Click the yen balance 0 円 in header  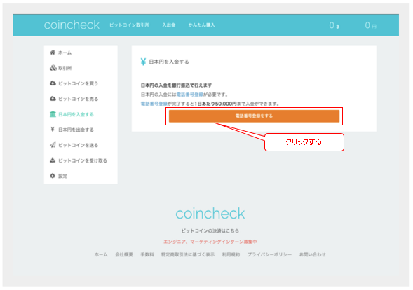pyautogui.click(x=371, y=25)
